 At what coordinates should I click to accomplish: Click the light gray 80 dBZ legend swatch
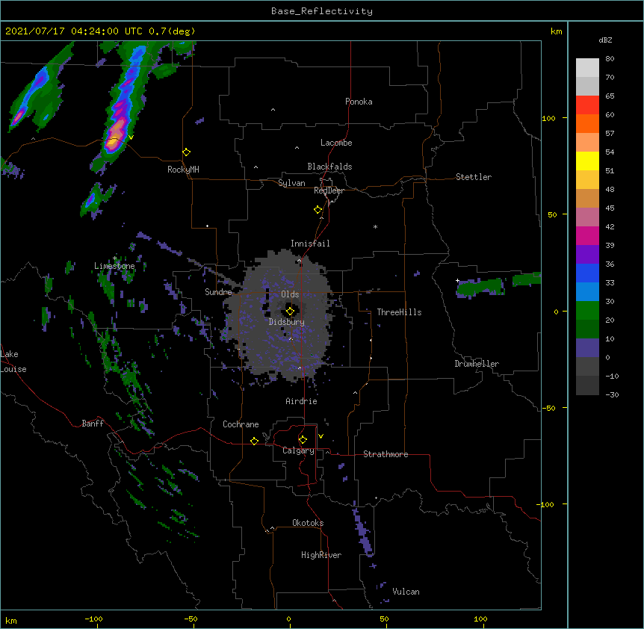tap(587, 67)
